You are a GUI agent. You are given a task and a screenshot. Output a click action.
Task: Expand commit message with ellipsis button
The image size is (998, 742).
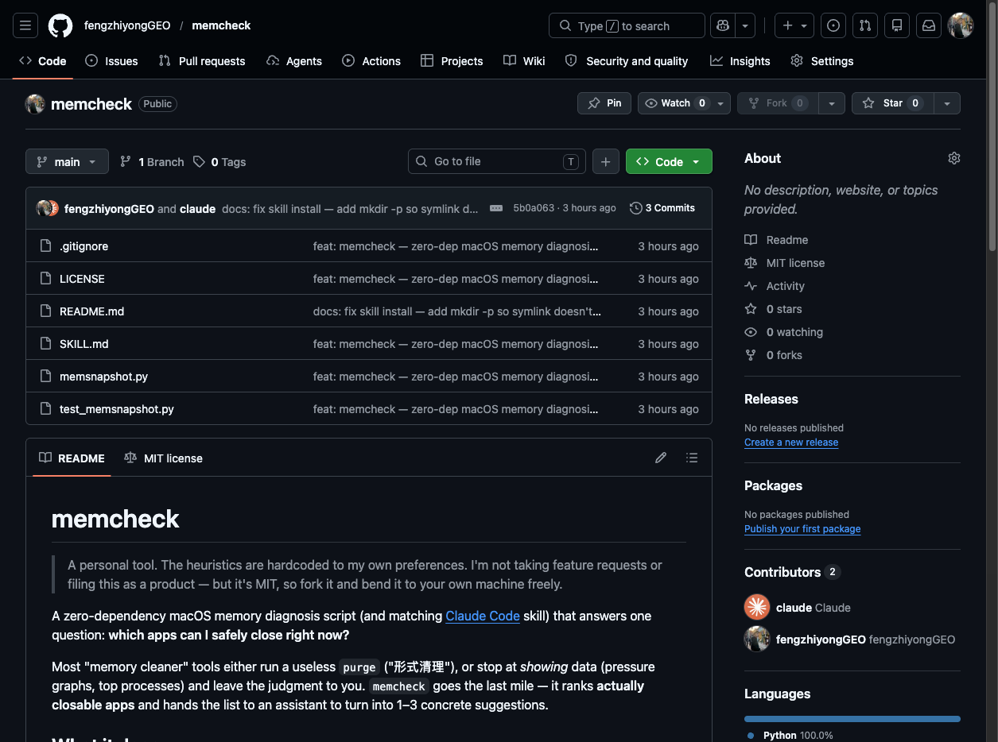[x=496, y=208]
